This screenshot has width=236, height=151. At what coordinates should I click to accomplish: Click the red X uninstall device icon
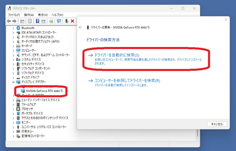pos(72,21)
